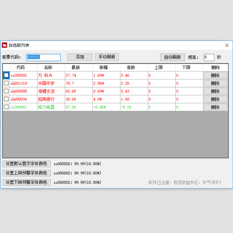The width and height of the screenshot is (233, 233).
Task: Click latest price 78.7
Action: [x=79, y=83]
